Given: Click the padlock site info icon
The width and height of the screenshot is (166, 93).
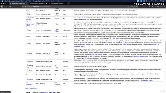Looking at the screenshot, I should pyautogui.click(x=25, y=6).
